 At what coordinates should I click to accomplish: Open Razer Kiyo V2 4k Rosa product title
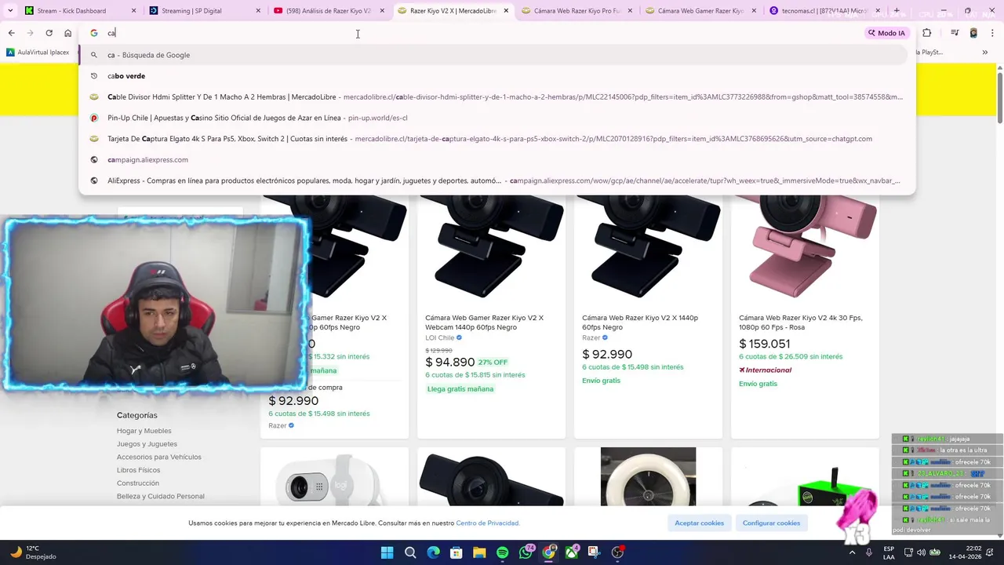click(x=800, y=323)
